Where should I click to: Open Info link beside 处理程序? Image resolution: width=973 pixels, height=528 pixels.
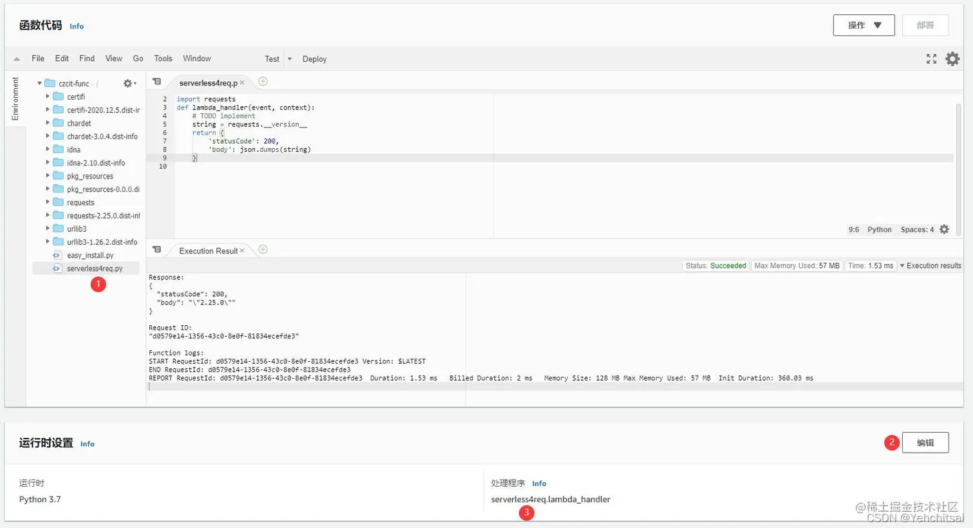point(539,484)
